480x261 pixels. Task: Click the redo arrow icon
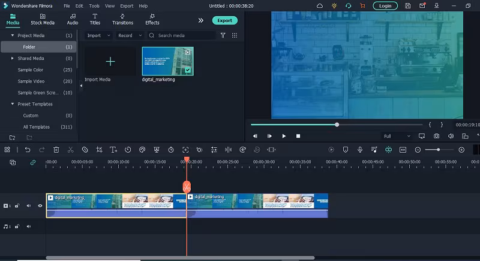(42, 150)
